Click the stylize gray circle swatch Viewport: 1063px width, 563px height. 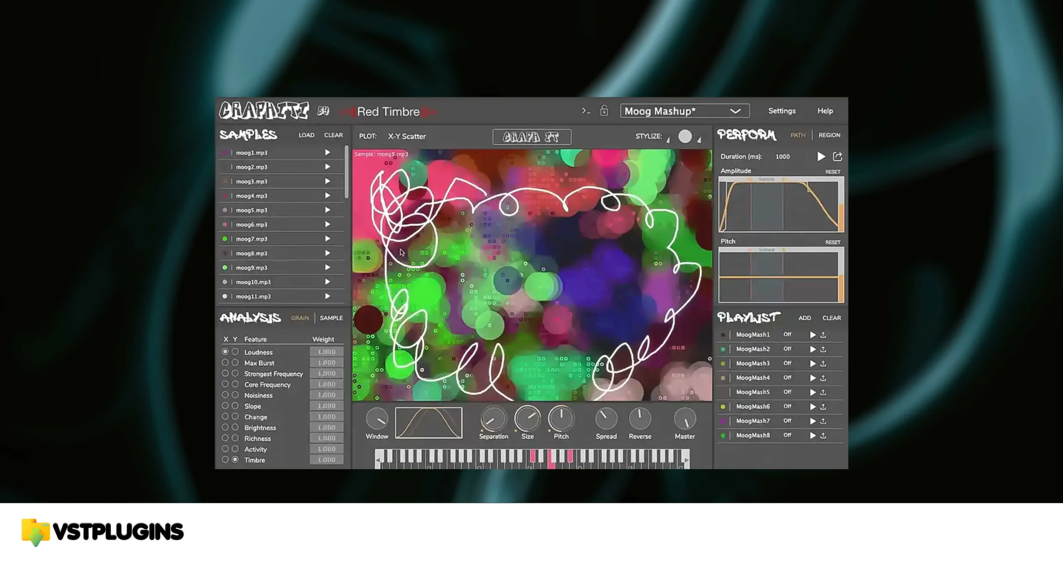(x=685, y=136)
